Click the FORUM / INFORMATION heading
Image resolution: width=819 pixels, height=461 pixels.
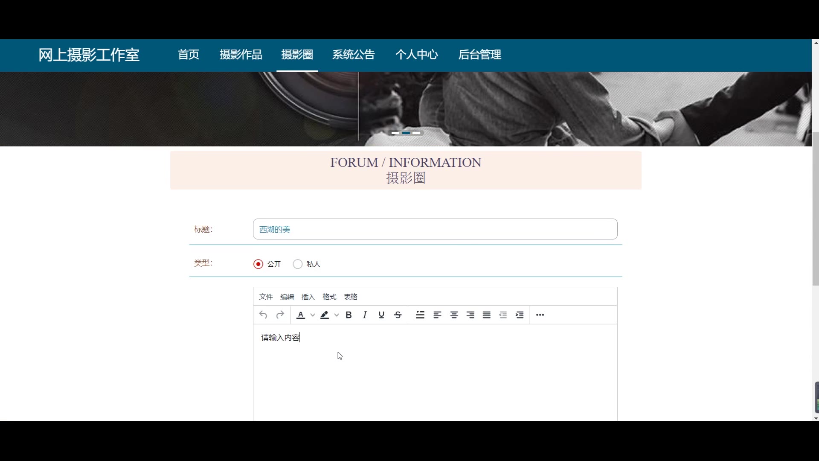pyautogui.click(x=406, y=163)
